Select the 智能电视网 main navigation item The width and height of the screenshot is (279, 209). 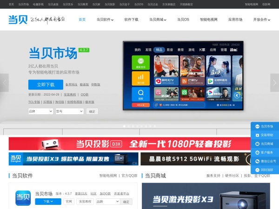(x=209, y=20)
